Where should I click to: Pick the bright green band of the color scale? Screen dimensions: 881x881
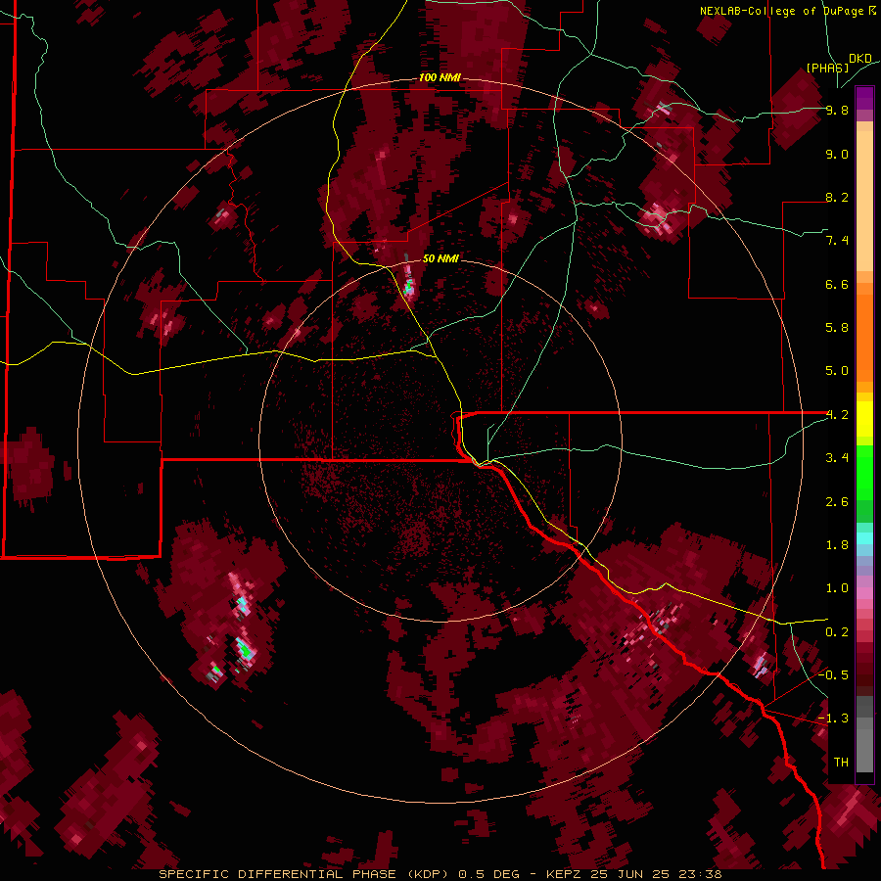pos(864,472)
